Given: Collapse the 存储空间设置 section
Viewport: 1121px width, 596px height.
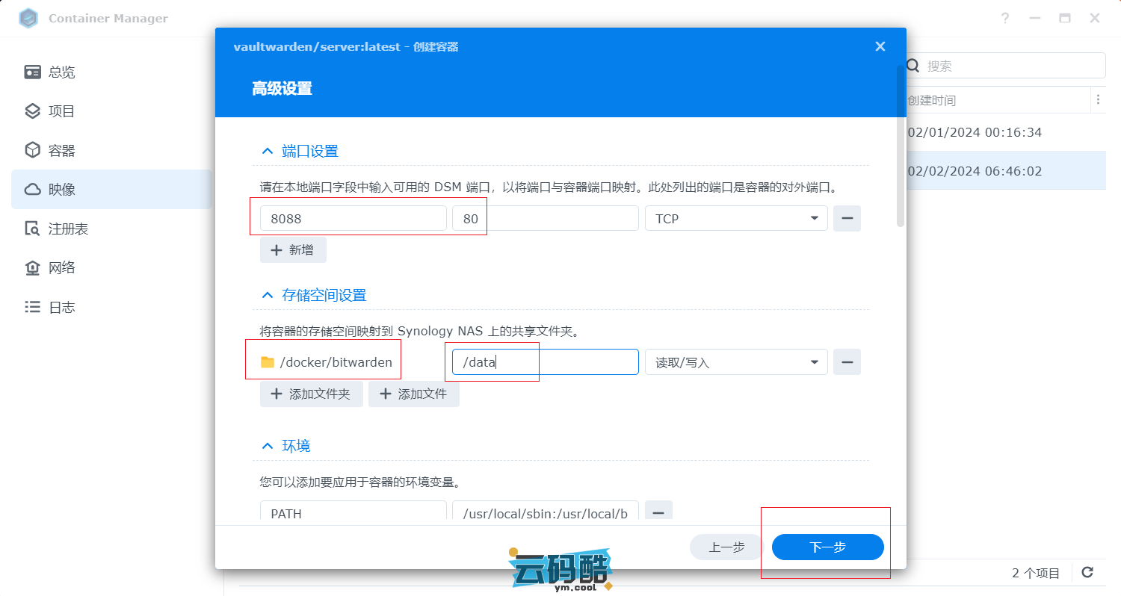Looking at the screenshot, I should point(268,296).
